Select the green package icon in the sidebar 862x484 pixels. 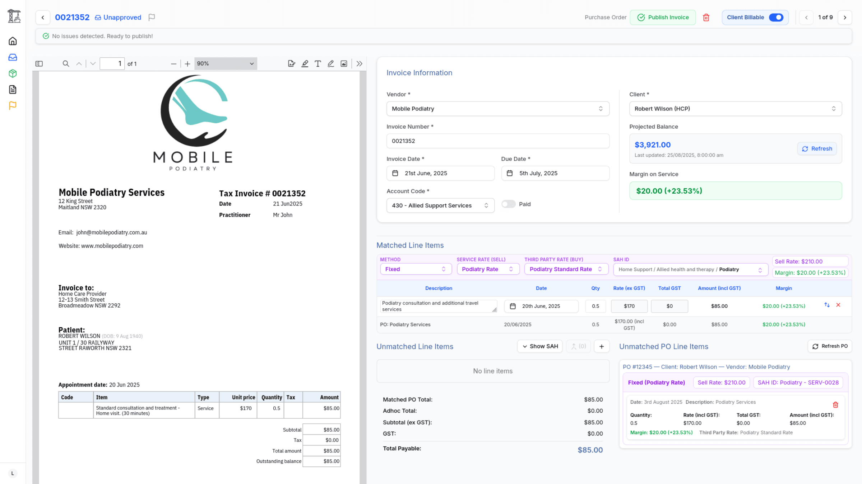(13, 73)
